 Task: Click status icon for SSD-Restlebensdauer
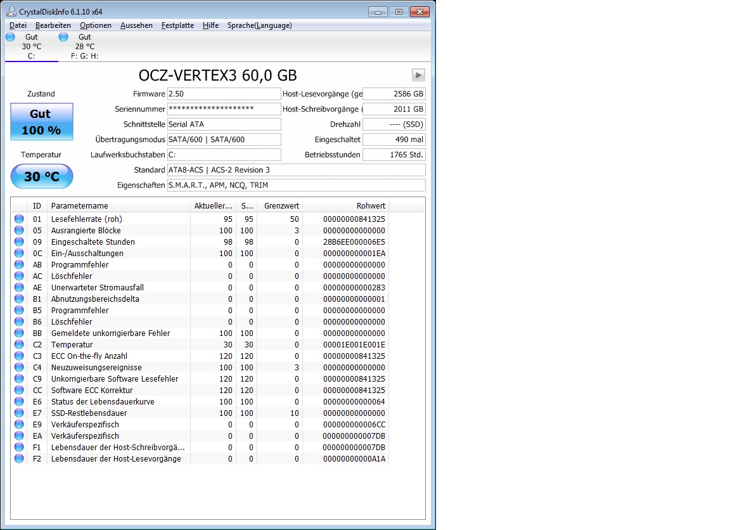pyautogui.click(x=19, y=413)
